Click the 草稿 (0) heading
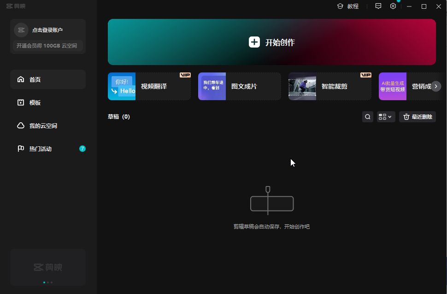The width and height of the screenshot is (447, 294). click(119, 117)
